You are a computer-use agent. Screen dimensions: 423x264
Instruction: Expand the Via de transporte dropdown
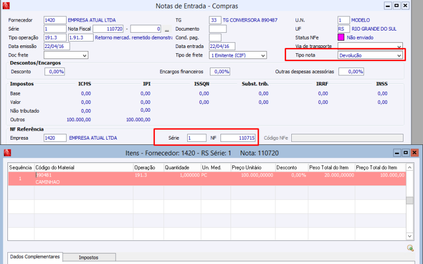pyautogui.click(x=399, y=46)
